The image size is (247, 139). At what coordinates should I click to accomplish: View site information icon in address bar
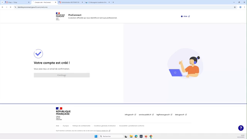15,7
